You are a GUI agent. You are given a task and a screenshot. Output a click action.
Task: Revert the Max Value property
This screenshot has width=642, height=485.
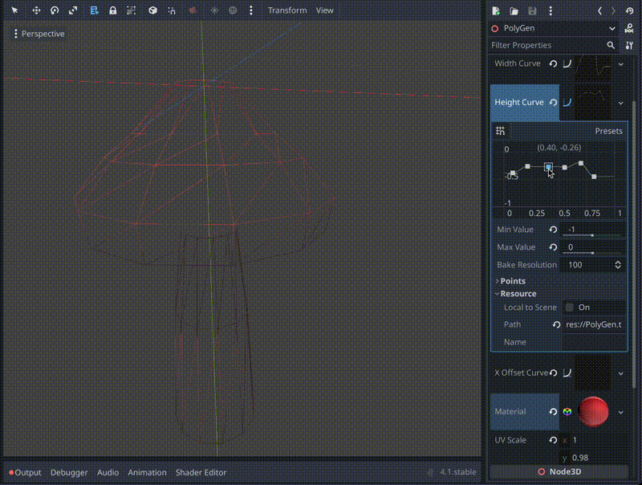tap(553, 247)
